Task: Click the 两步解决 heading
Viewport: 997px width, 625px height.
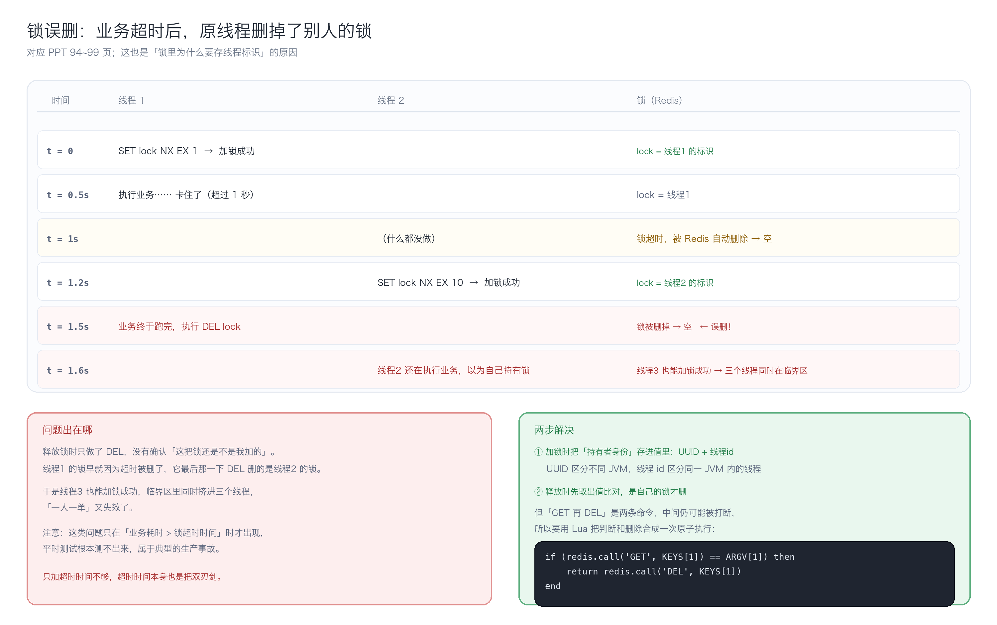Action: click(554, 430)
